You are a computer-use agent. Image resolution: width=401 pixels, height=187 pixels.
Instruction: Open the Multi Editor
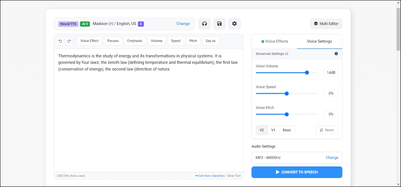click(326, 24)
